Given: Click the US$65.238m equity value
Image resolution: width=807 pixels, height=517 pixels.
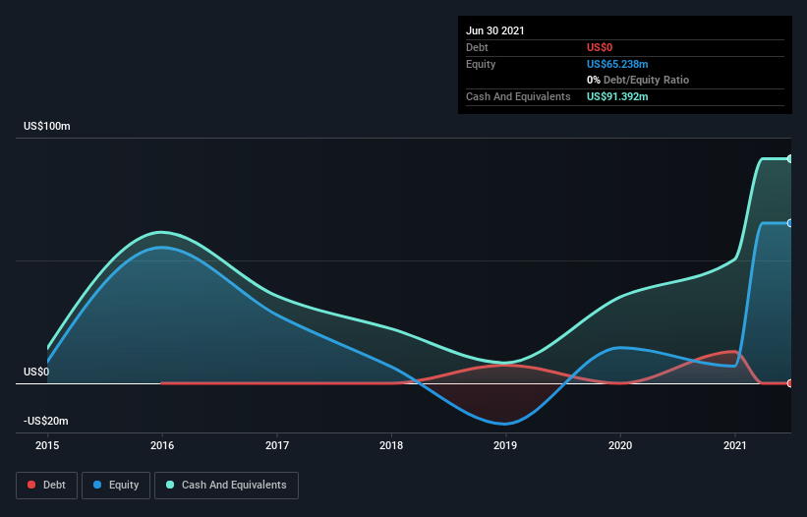Looking at the screenshot, I should click(x=617, y=64).
